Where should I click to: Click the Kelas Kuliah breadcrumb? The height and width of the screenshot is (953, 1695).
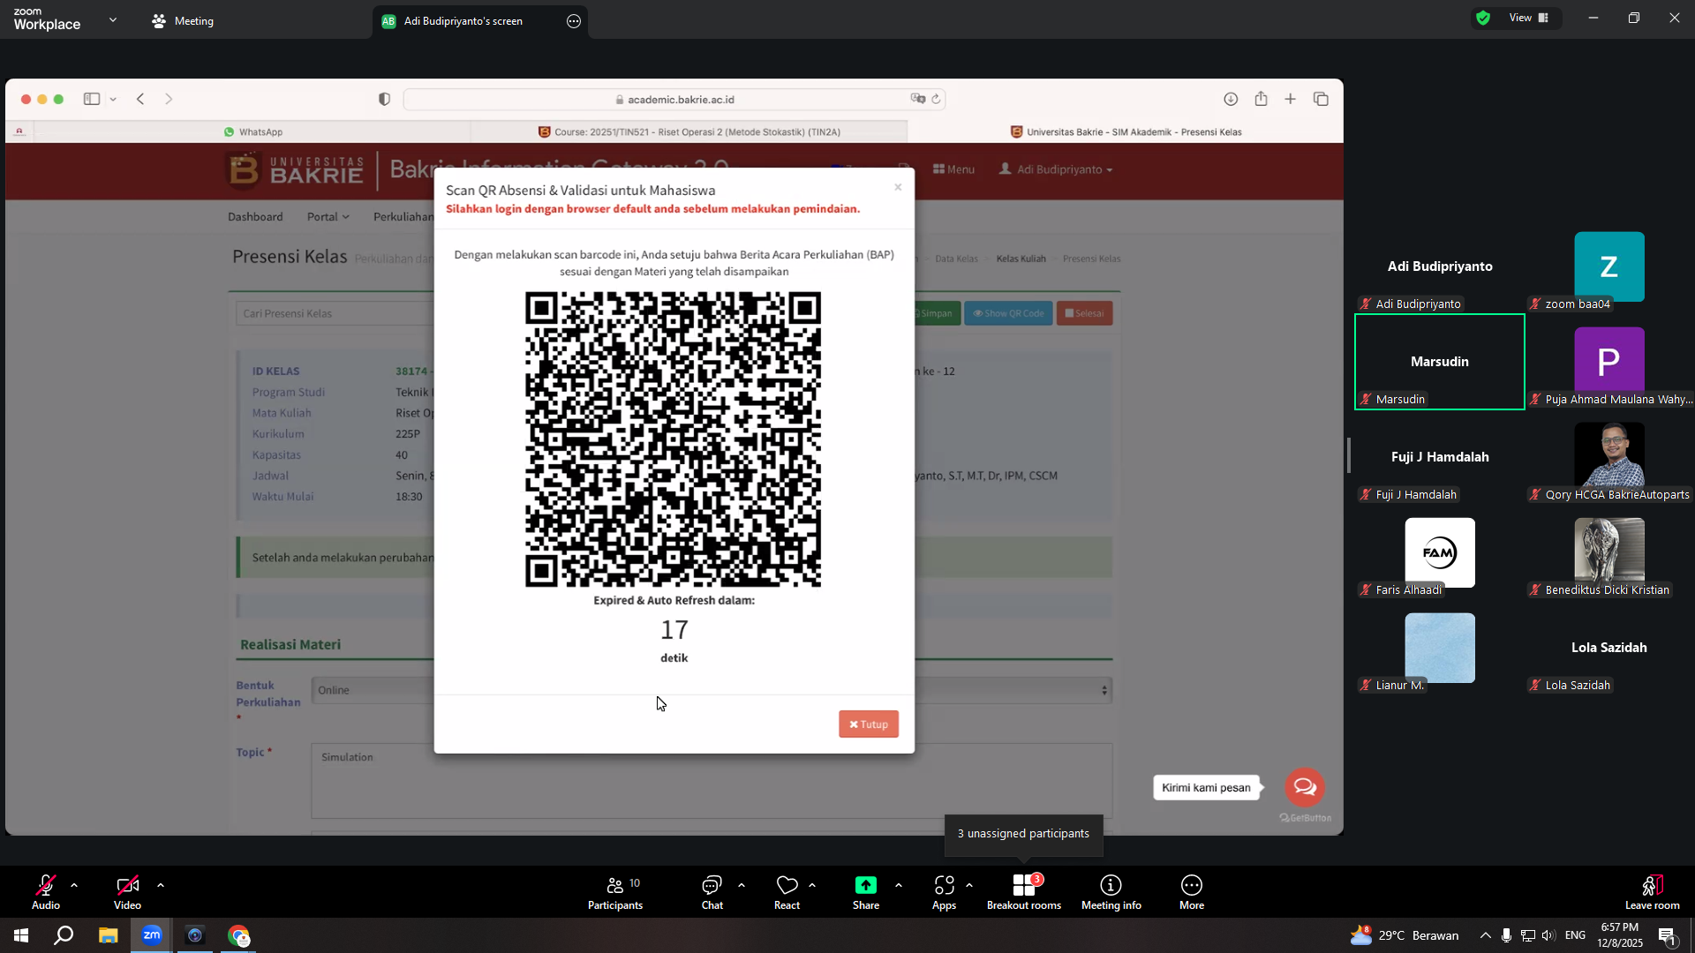(1021, 259)
